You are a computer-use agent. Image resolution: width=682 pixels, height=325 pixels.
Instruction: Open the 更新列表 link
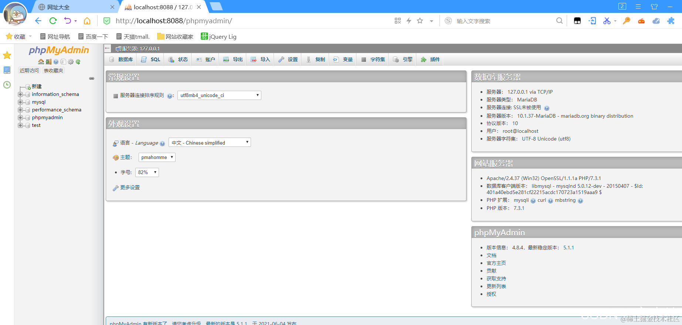496,286
